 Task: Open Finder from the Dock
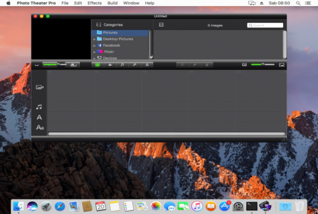pyautogui.click(x=19, y=206)
